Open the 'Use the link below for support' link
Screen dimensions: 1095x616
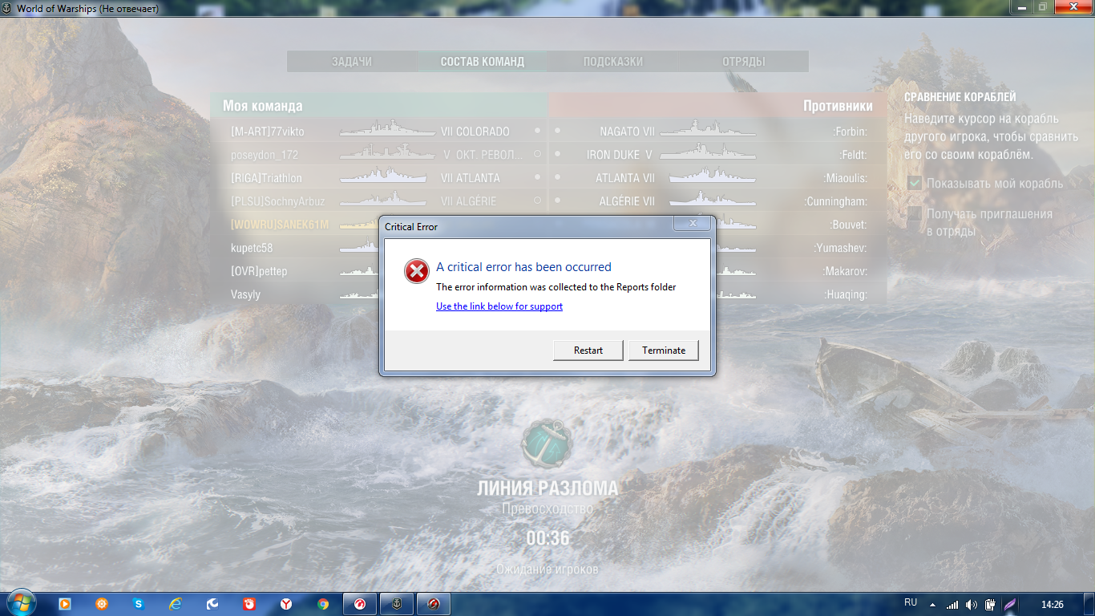(499, 306)
